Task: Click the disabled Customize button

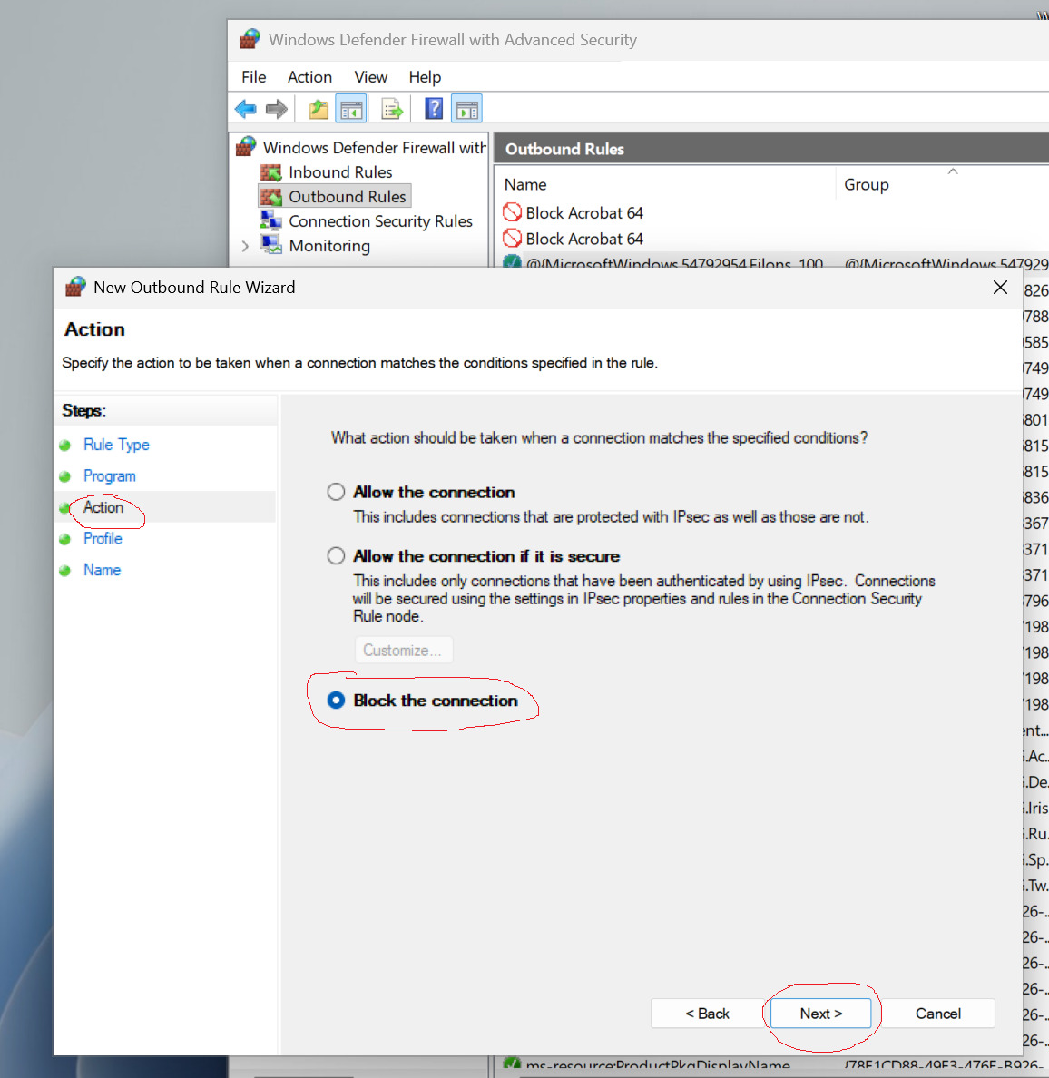Action: [x=404, y=650]
